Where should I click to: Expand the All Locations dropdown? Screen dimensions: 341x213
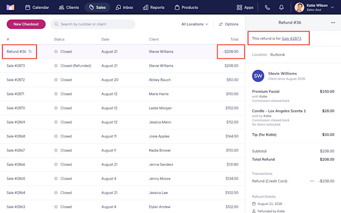coord(194,24)
